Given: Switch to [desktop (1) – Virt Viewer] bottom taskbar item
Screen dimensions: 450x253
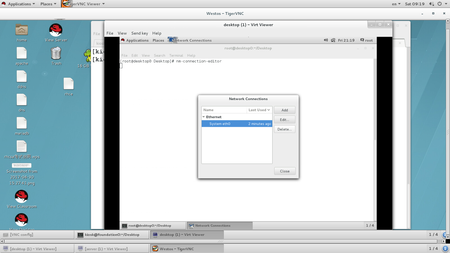Looking at the screenshot, I should coord(37,249).
